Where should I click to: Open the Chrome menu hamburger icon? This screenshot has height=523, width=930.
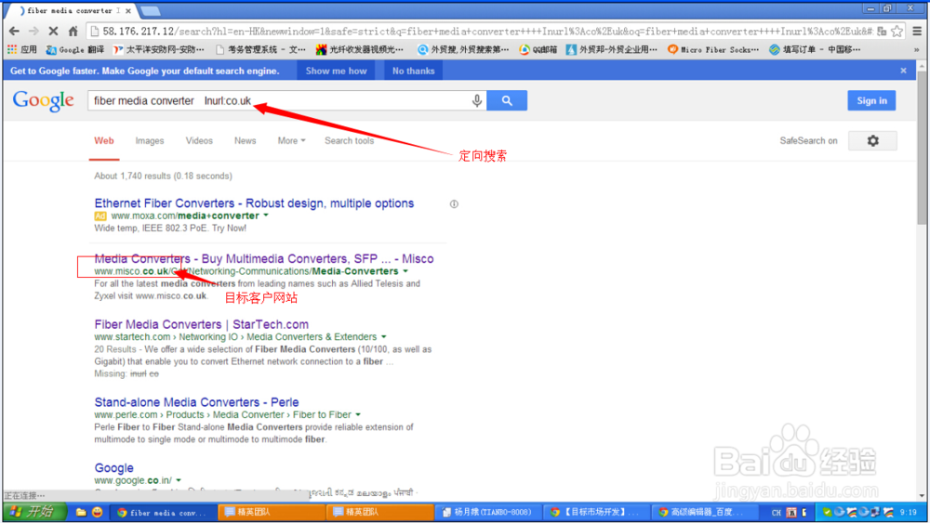(917, 32)
